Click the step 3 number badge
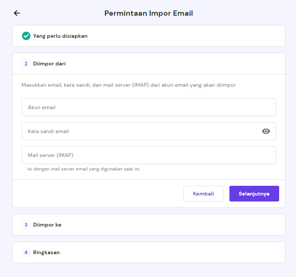 click(x=26, y=225)
